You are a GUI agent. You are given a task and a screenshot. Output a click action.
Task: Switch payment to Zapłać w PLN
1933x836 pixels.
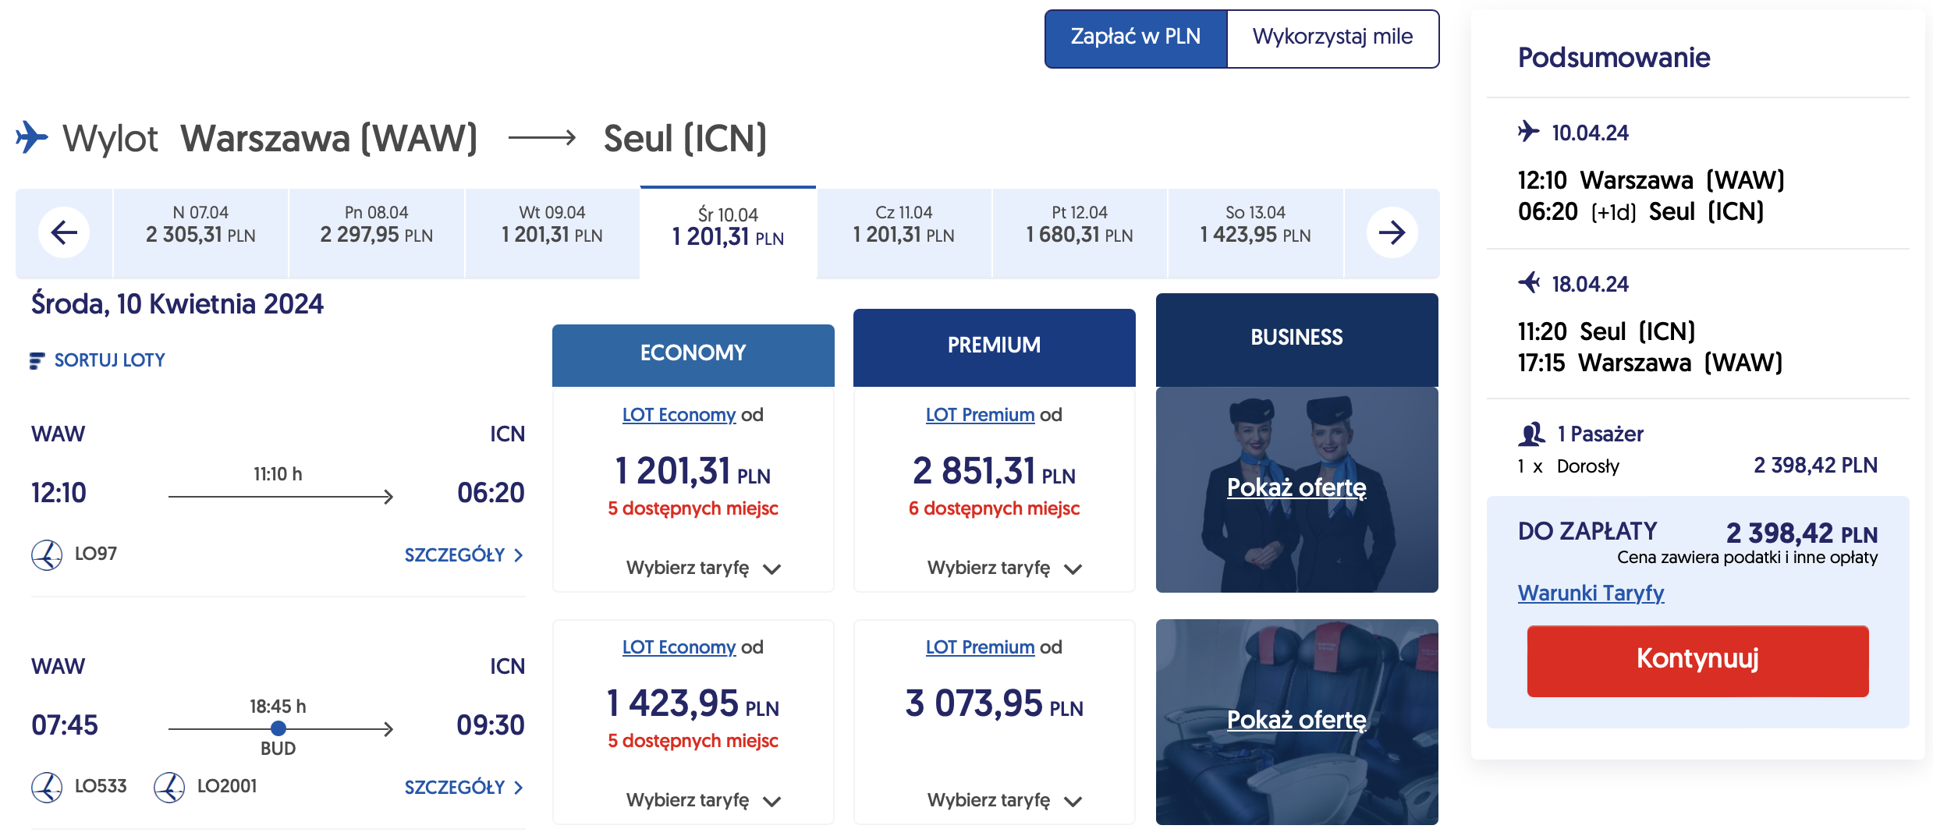(1135, 37)
